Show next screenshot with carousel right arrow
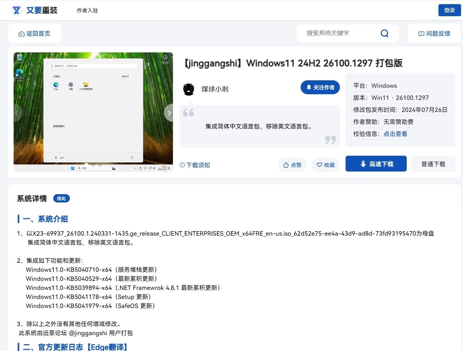This screenshot has width=463, height=351. pos(169,113)
